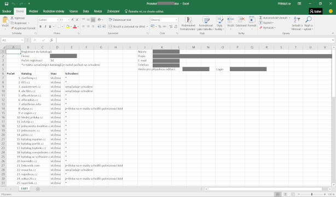Decrease font size with the smaller A
This screenshot has height=197, width=336.
77,20
